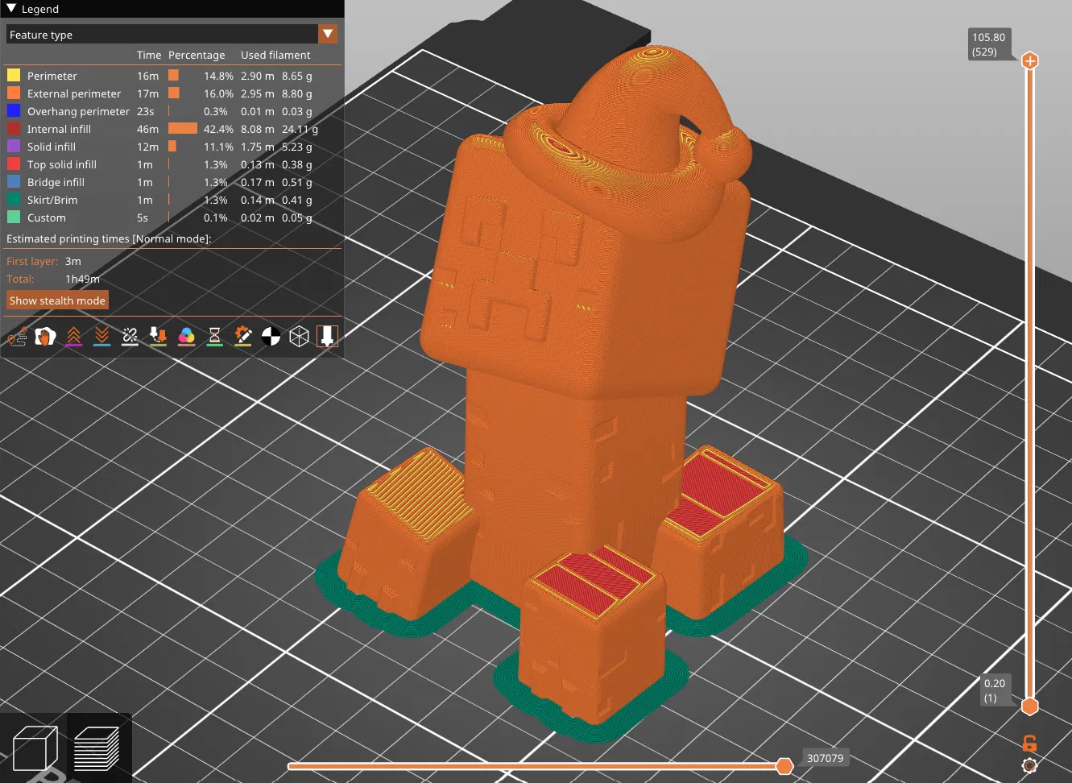
Task: Click Estimated printing times heading
Action: (109, 238)
